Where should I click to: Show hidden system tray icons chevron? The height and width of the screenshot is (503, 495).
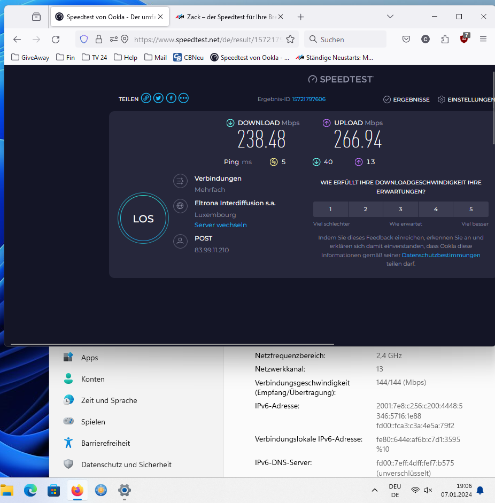click(x=374, y=490)
